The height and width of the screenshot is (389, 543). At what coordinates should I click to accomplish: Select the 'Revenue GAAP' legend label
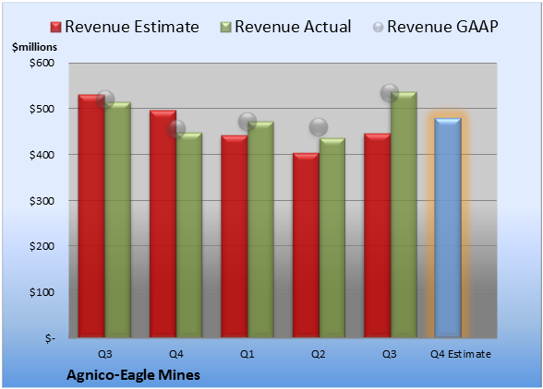pyautogui.click(x=442, y=27)
